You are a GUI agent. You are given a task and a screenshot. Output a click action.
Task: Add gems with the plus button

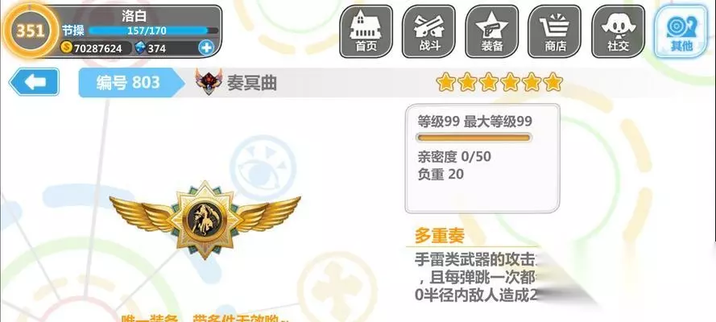(x=206, y=47)
